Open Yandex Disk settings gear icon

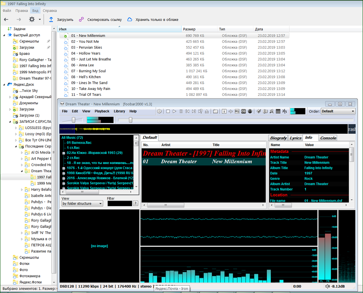pos(32,20)
